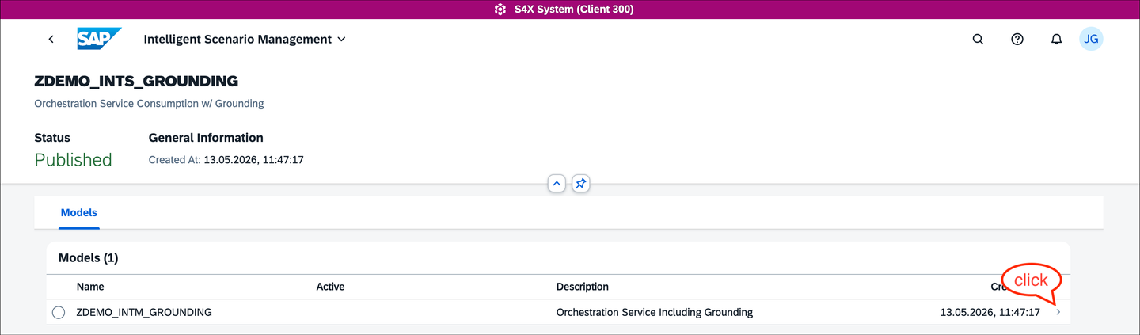Click the Orchestration Service Consumption w/ Grounding subtitle

149,104
